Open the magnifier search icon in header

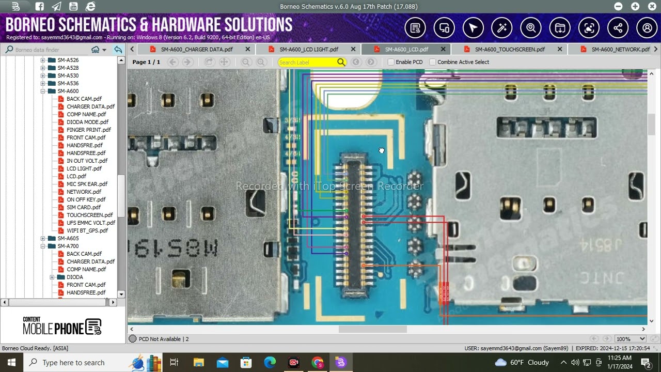[x=531, y=28]
